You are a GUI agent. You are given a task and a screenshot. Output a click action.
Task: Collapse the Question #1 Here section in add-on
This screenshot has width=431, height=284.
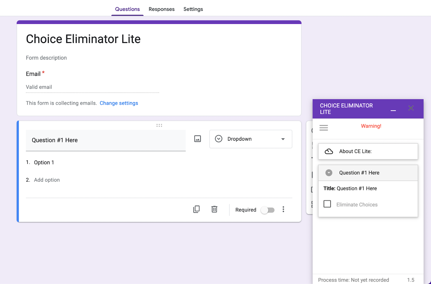(x=329, y=173)
